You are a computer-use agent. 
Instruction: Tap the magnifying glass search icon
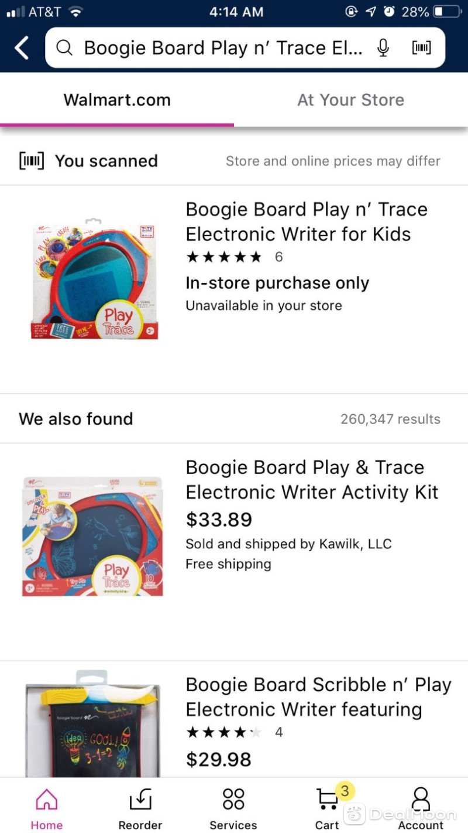click(x=64, y=48)
